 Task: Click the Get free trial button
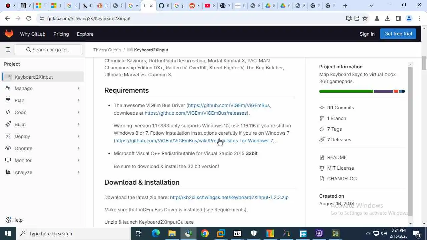pyautogui.click(x=398, y=34)
